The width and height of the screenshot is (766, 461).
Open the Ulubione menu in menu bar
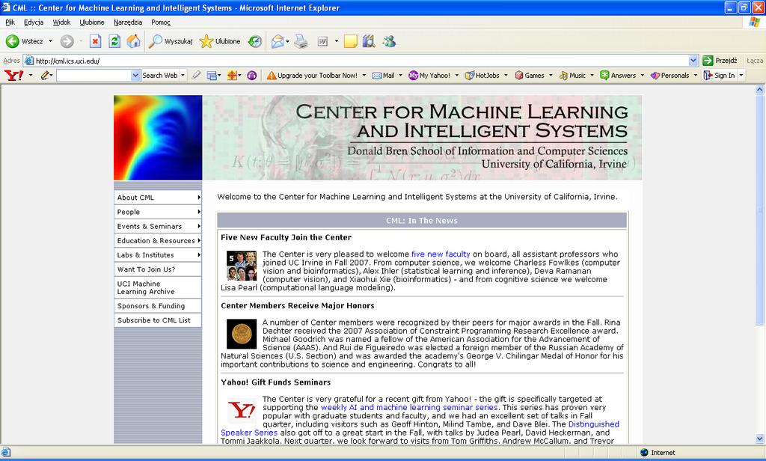pos(92,22)
